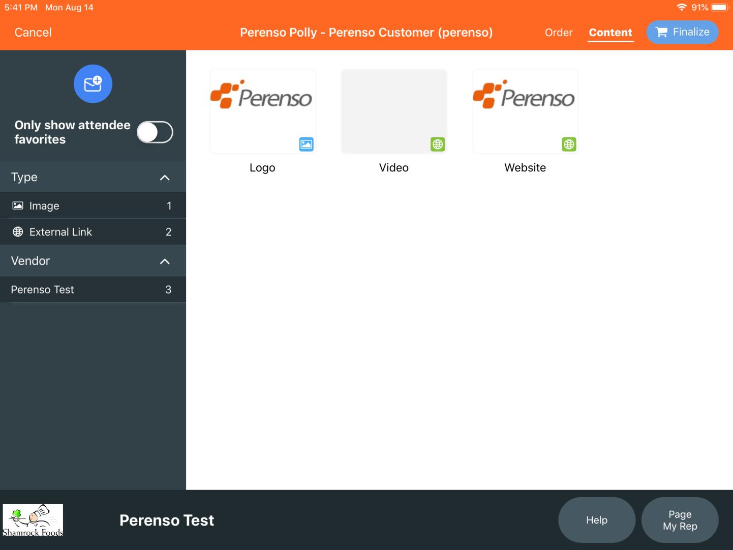Open the Video content thumbnail
The width and height of the screenshot is (733, 550).
(394, 111)
